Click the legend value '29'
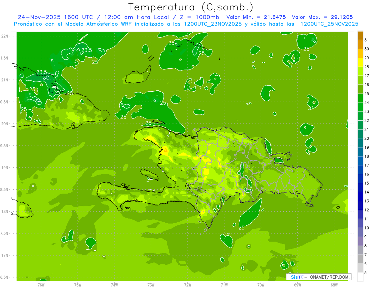The width and height of the screenshot is (375, 289). click(367, 58)
